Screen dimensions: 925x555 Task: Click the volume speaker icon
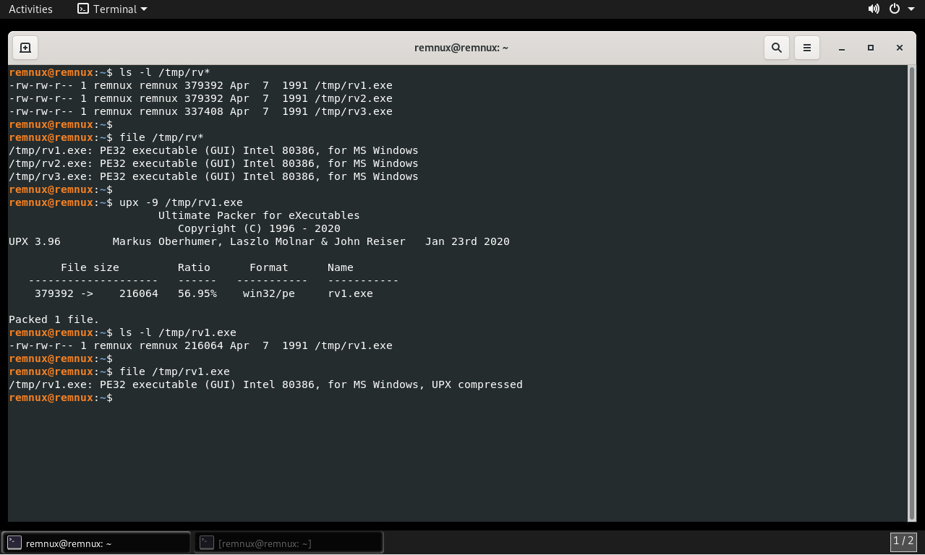click(x=874, y=9)
